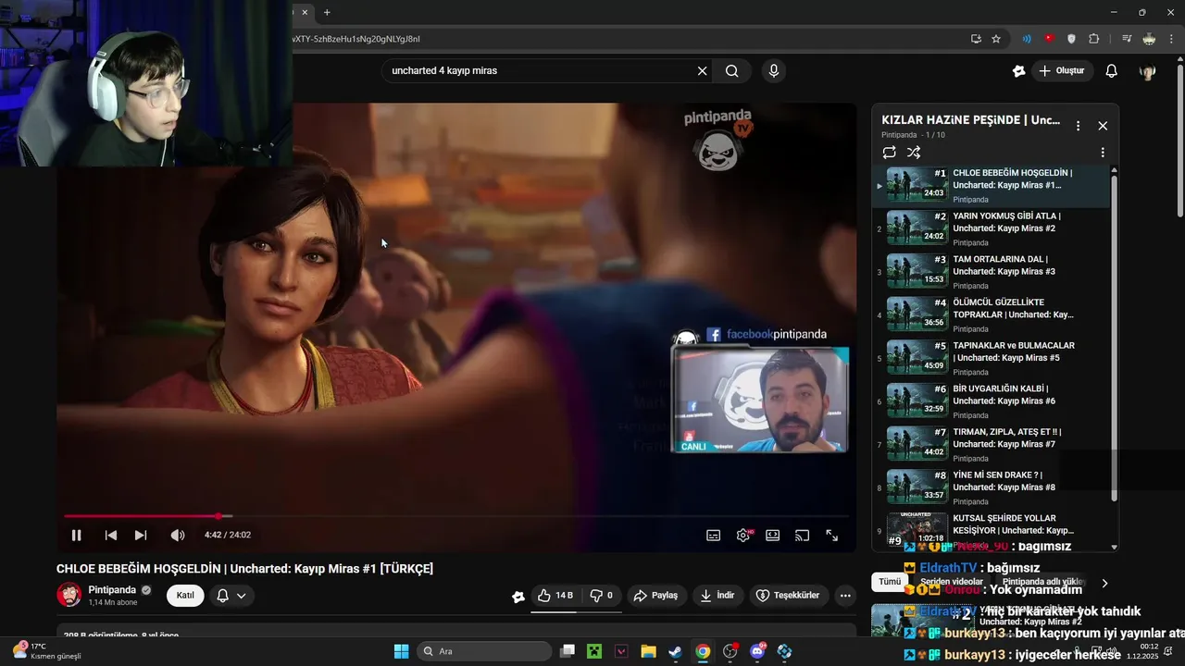Cast video using Play on TV icon

point(803,535)
